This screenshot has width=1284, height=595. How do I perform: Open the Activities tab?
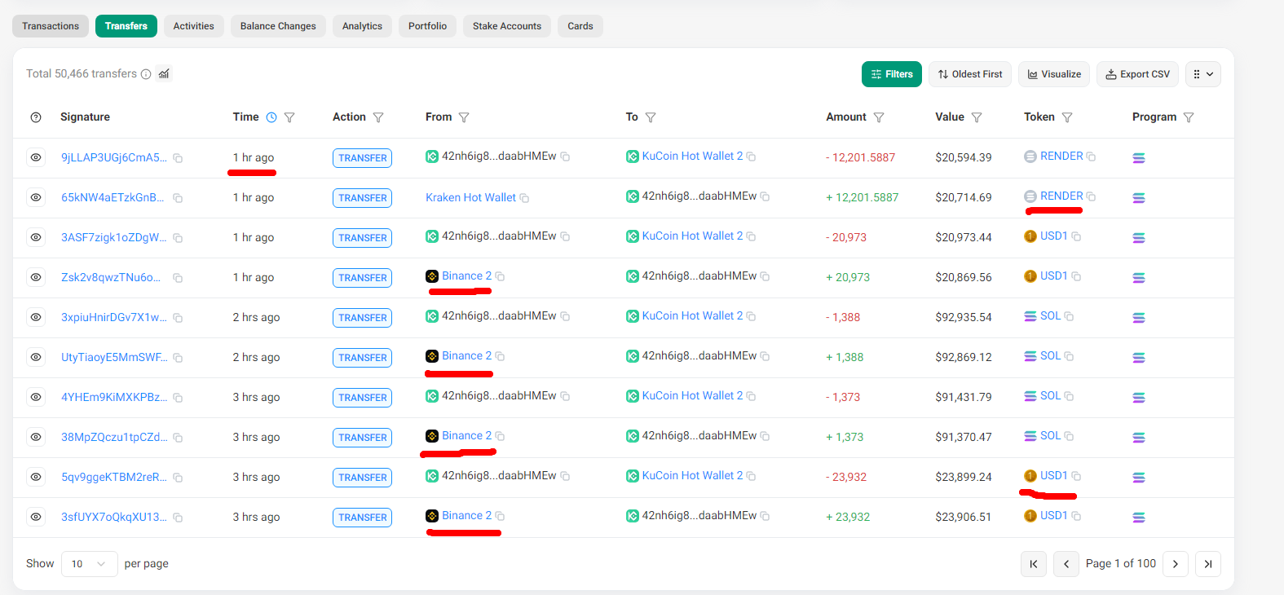[x=194, y=26]
